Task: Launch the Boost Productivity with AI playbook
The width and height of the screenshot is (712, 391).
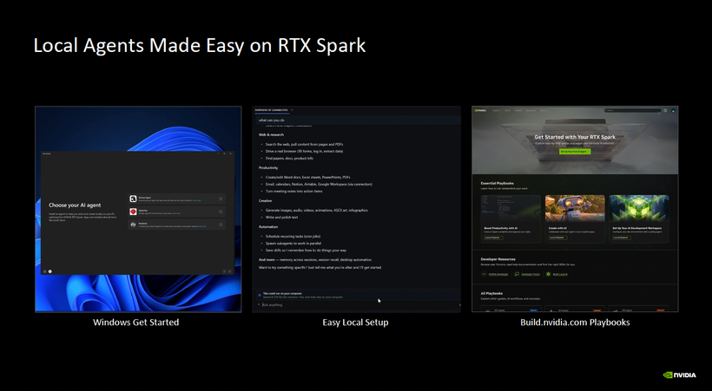Action: click(x=493, y=238)
